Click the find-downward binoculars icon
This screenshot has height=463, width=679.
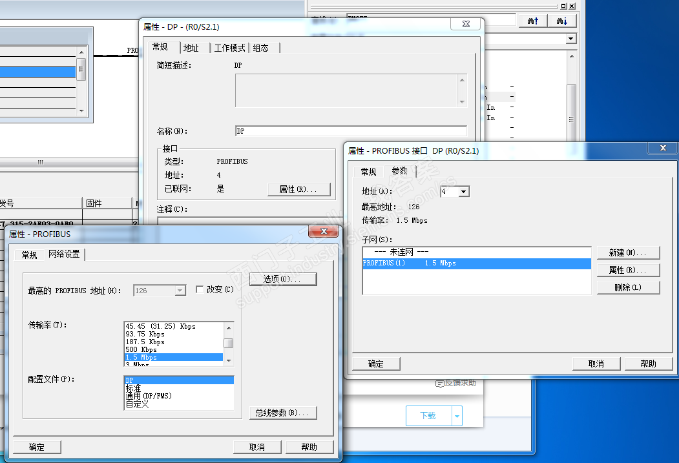tap(562, 21)
